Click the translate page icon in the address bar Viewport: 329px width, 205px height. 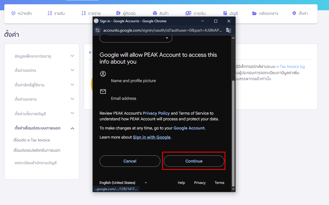coord(228,30)
